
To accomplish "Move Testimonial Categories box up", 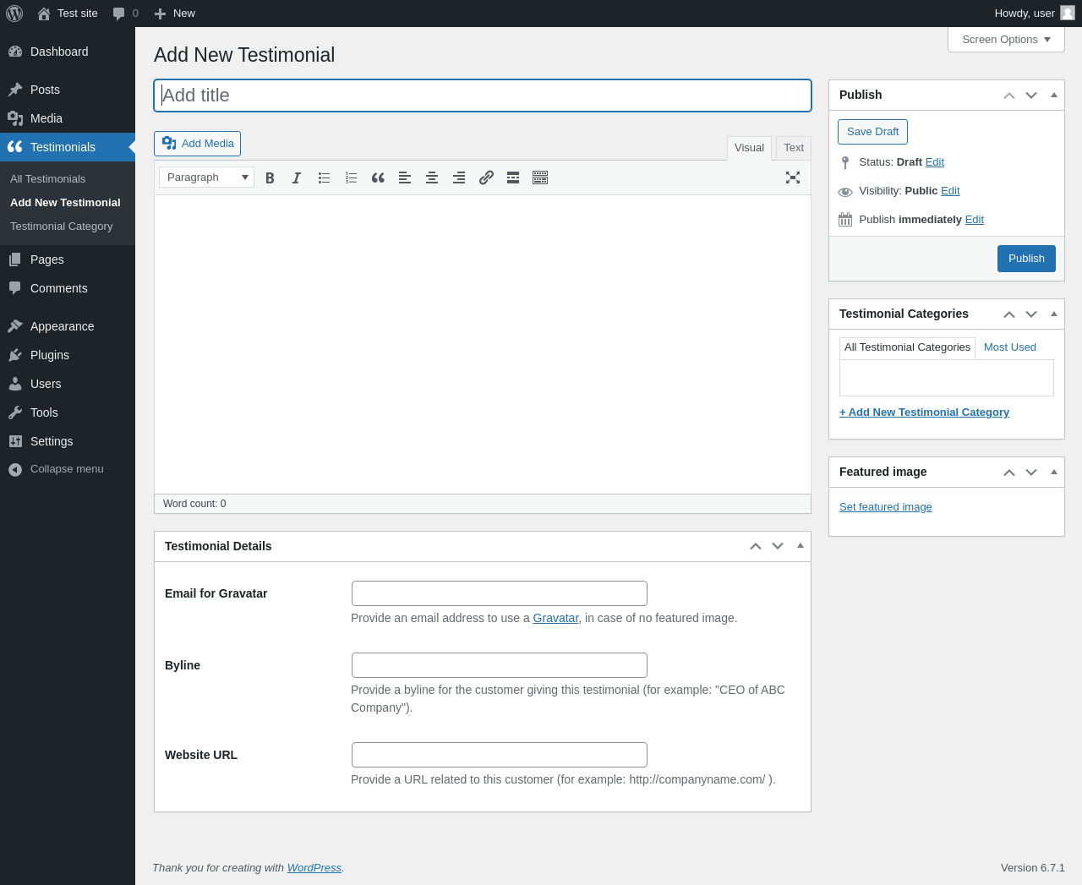I will [x=1009, y=314].
